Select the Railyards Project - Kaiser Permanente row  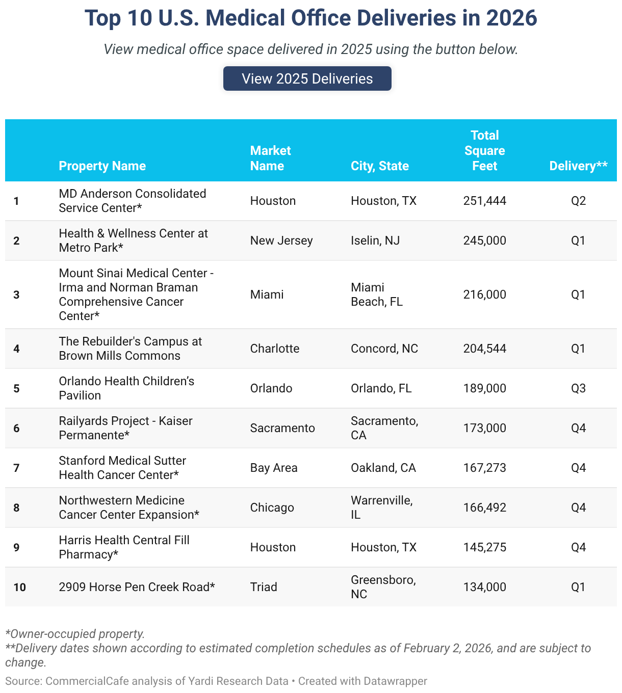(125, 428)
